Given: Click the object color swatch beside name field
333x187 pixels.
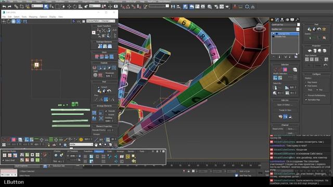Looking at the screenshot, I should point(298,24).
